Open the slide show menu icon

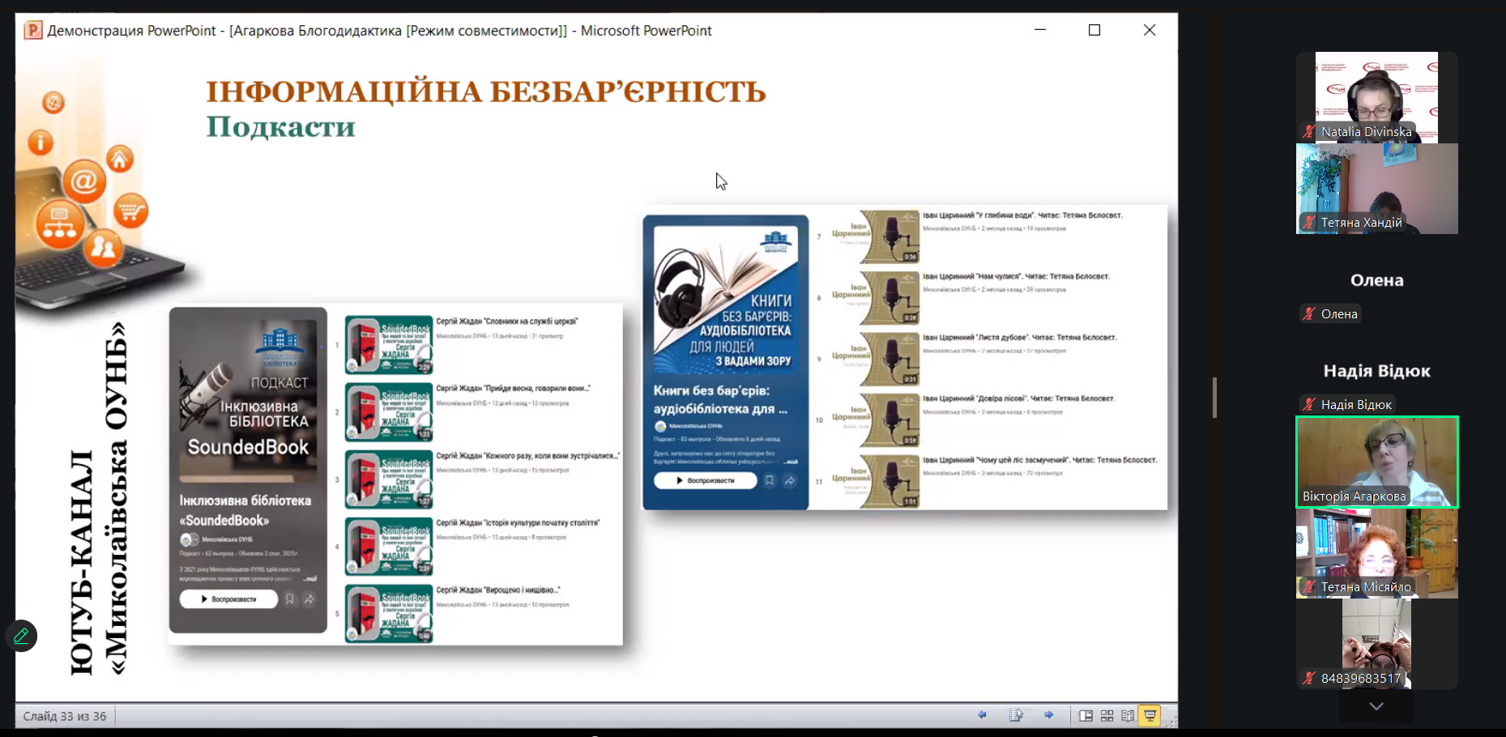point(1016,715)
